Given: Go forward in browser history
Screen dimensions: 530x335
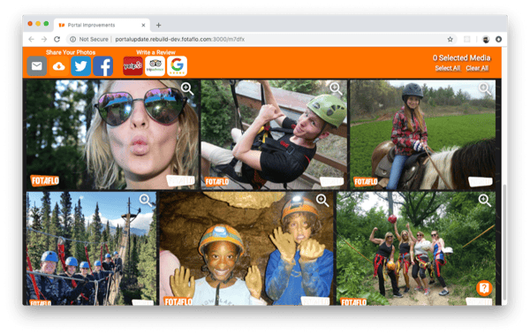Looking at the screenshot, I should coord(44,39).
